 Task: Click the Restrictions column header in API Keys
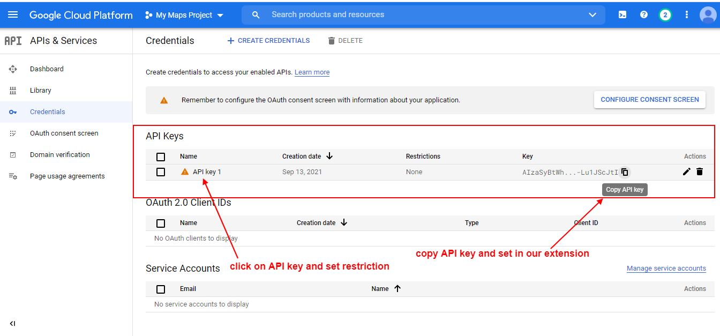[423, 156]
